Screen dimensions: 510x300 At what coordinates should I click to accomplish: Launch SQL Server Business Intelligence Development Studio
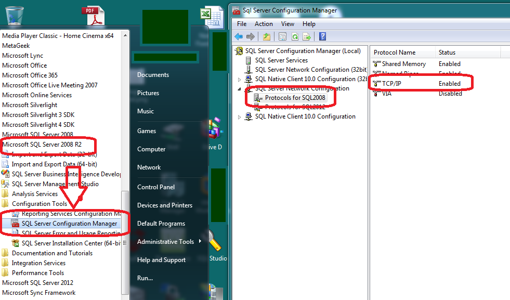(x=66, y=174)
